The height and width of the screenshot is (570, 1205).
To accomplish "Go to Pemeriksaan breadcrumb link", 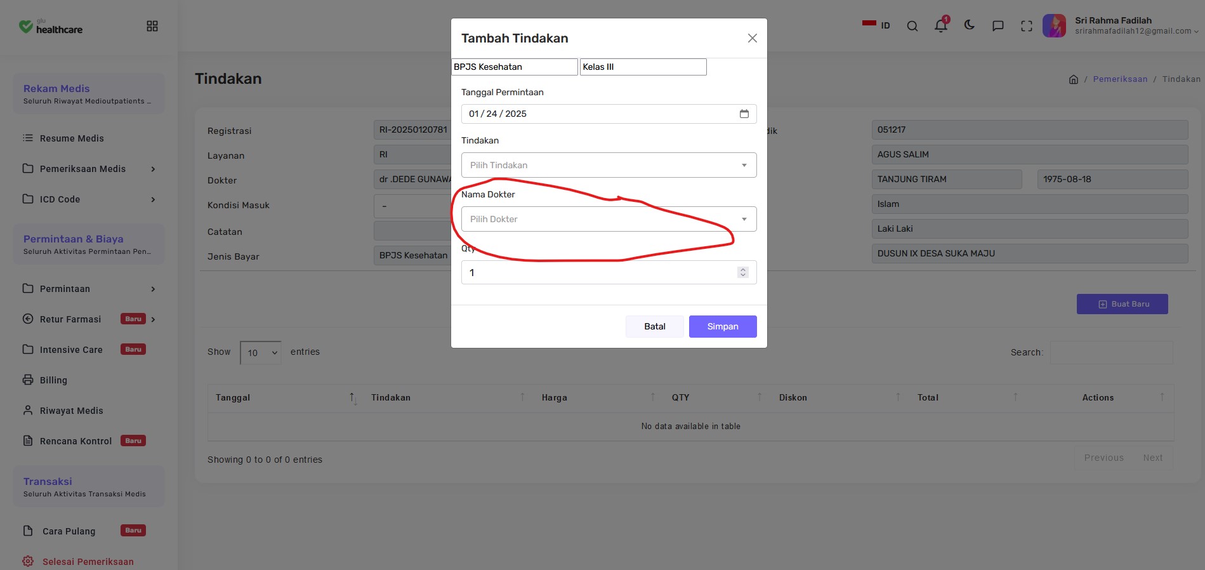I will click(x=1120, y=79).
